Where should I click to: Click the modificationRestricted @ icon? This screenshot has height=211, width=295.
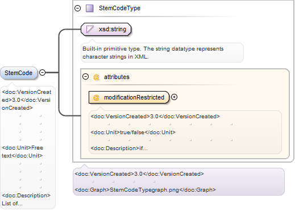coord(96,97)
